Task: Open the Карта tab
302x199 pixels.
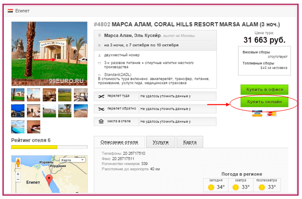Action: coord(190,142)
